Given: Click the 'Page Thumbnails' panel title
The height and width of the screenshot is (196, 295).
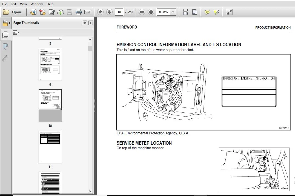Looking at the screenshot, I should pos(26,23).
